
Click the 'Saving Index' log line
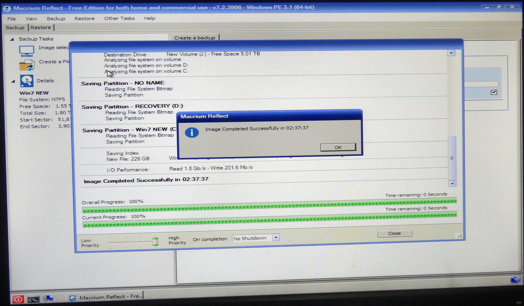122,153
